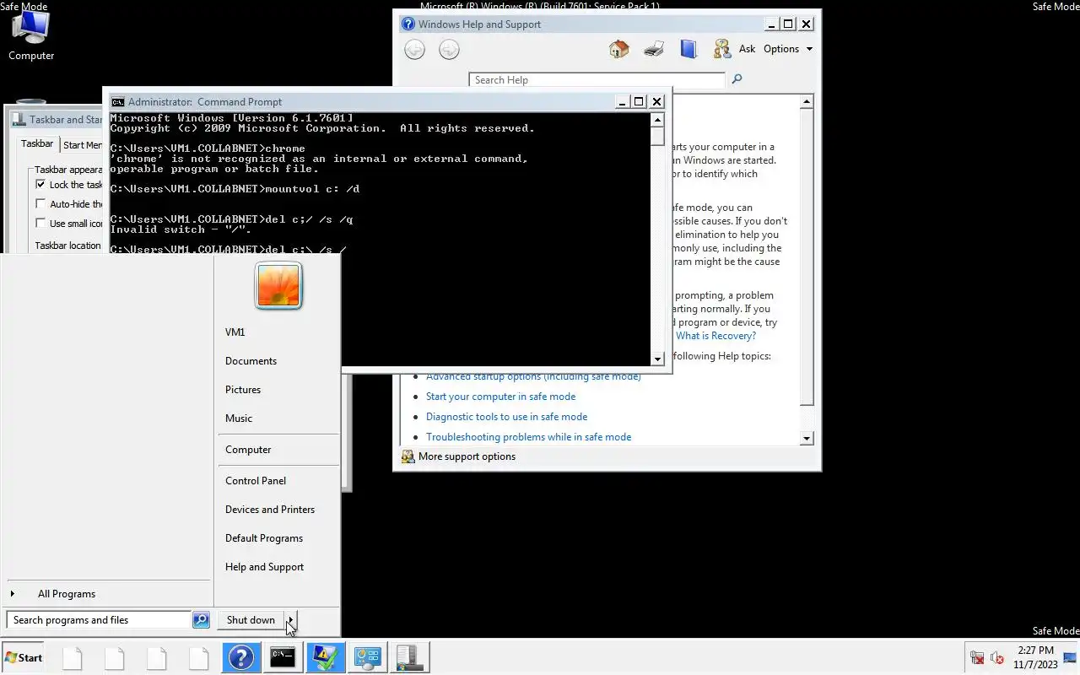Open taskbar control panel style icon

pyautogui.click(x=367, y=657)
